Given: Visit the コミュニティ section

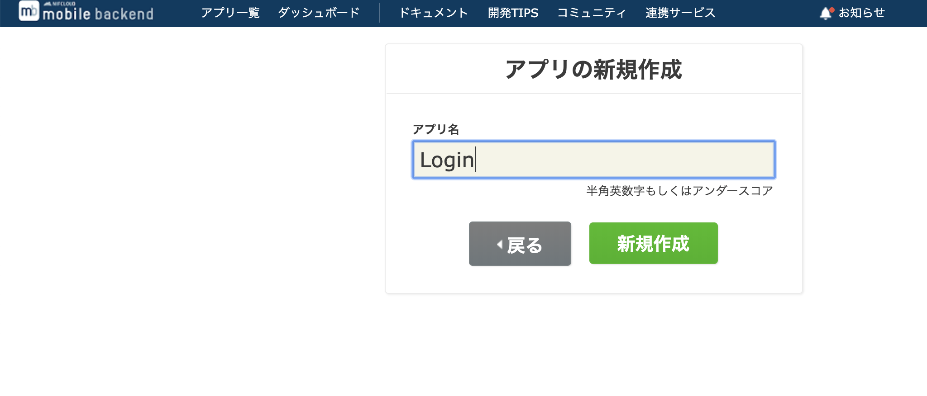Looking at the screenshot, I should (x=591, y=13).
